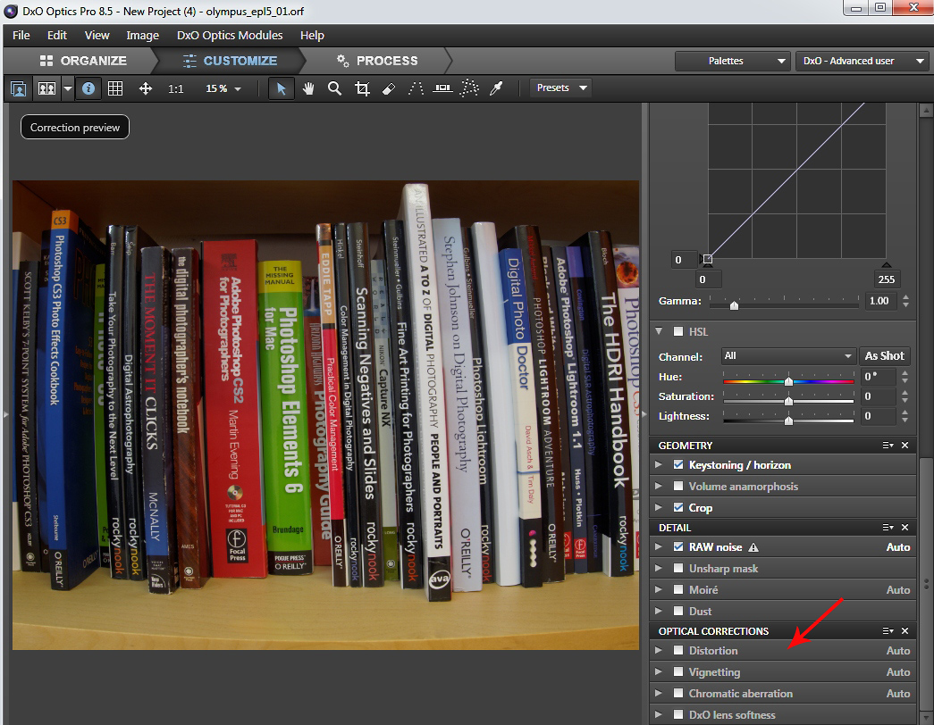
Task: Enable the Distortion checkbox
Action: pos(678,651)
